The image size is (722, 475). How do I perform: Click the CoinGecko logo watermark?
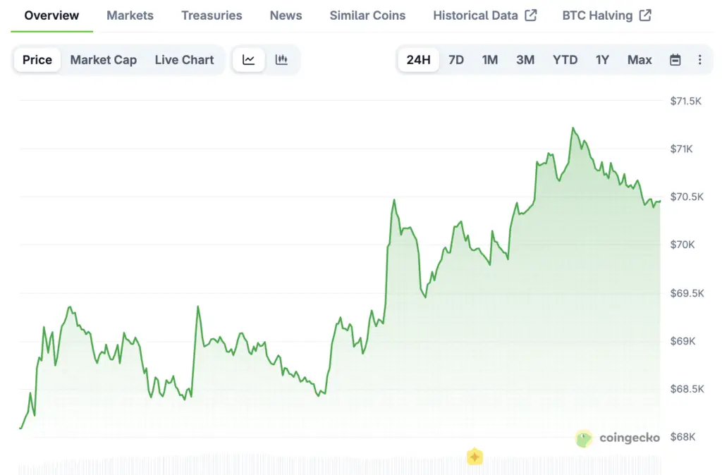(618, 438)
